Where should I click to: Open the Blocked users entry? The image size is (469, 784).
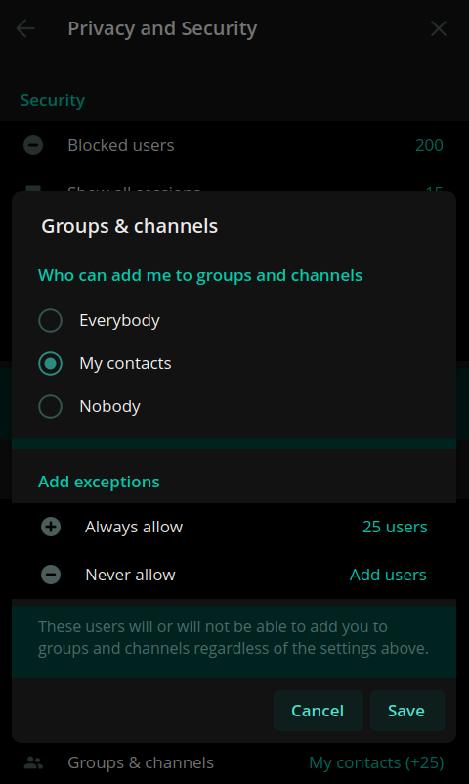pos(234,145)
